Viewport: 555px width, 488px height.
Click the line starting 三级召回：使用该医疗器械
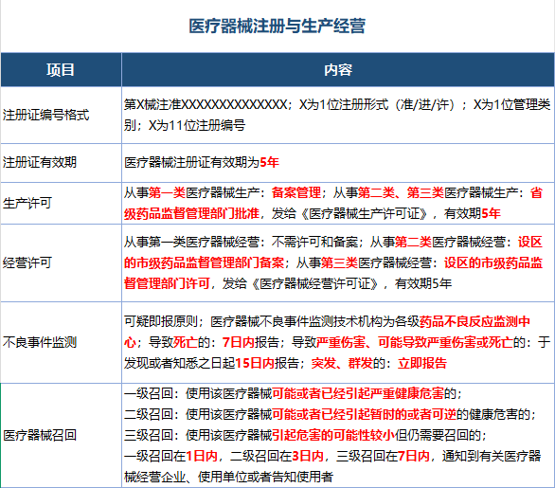tap(306, 435)
